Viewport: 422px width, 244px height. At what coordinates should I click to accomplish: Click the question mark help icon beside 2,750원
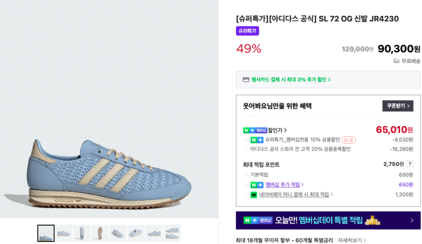410,164
